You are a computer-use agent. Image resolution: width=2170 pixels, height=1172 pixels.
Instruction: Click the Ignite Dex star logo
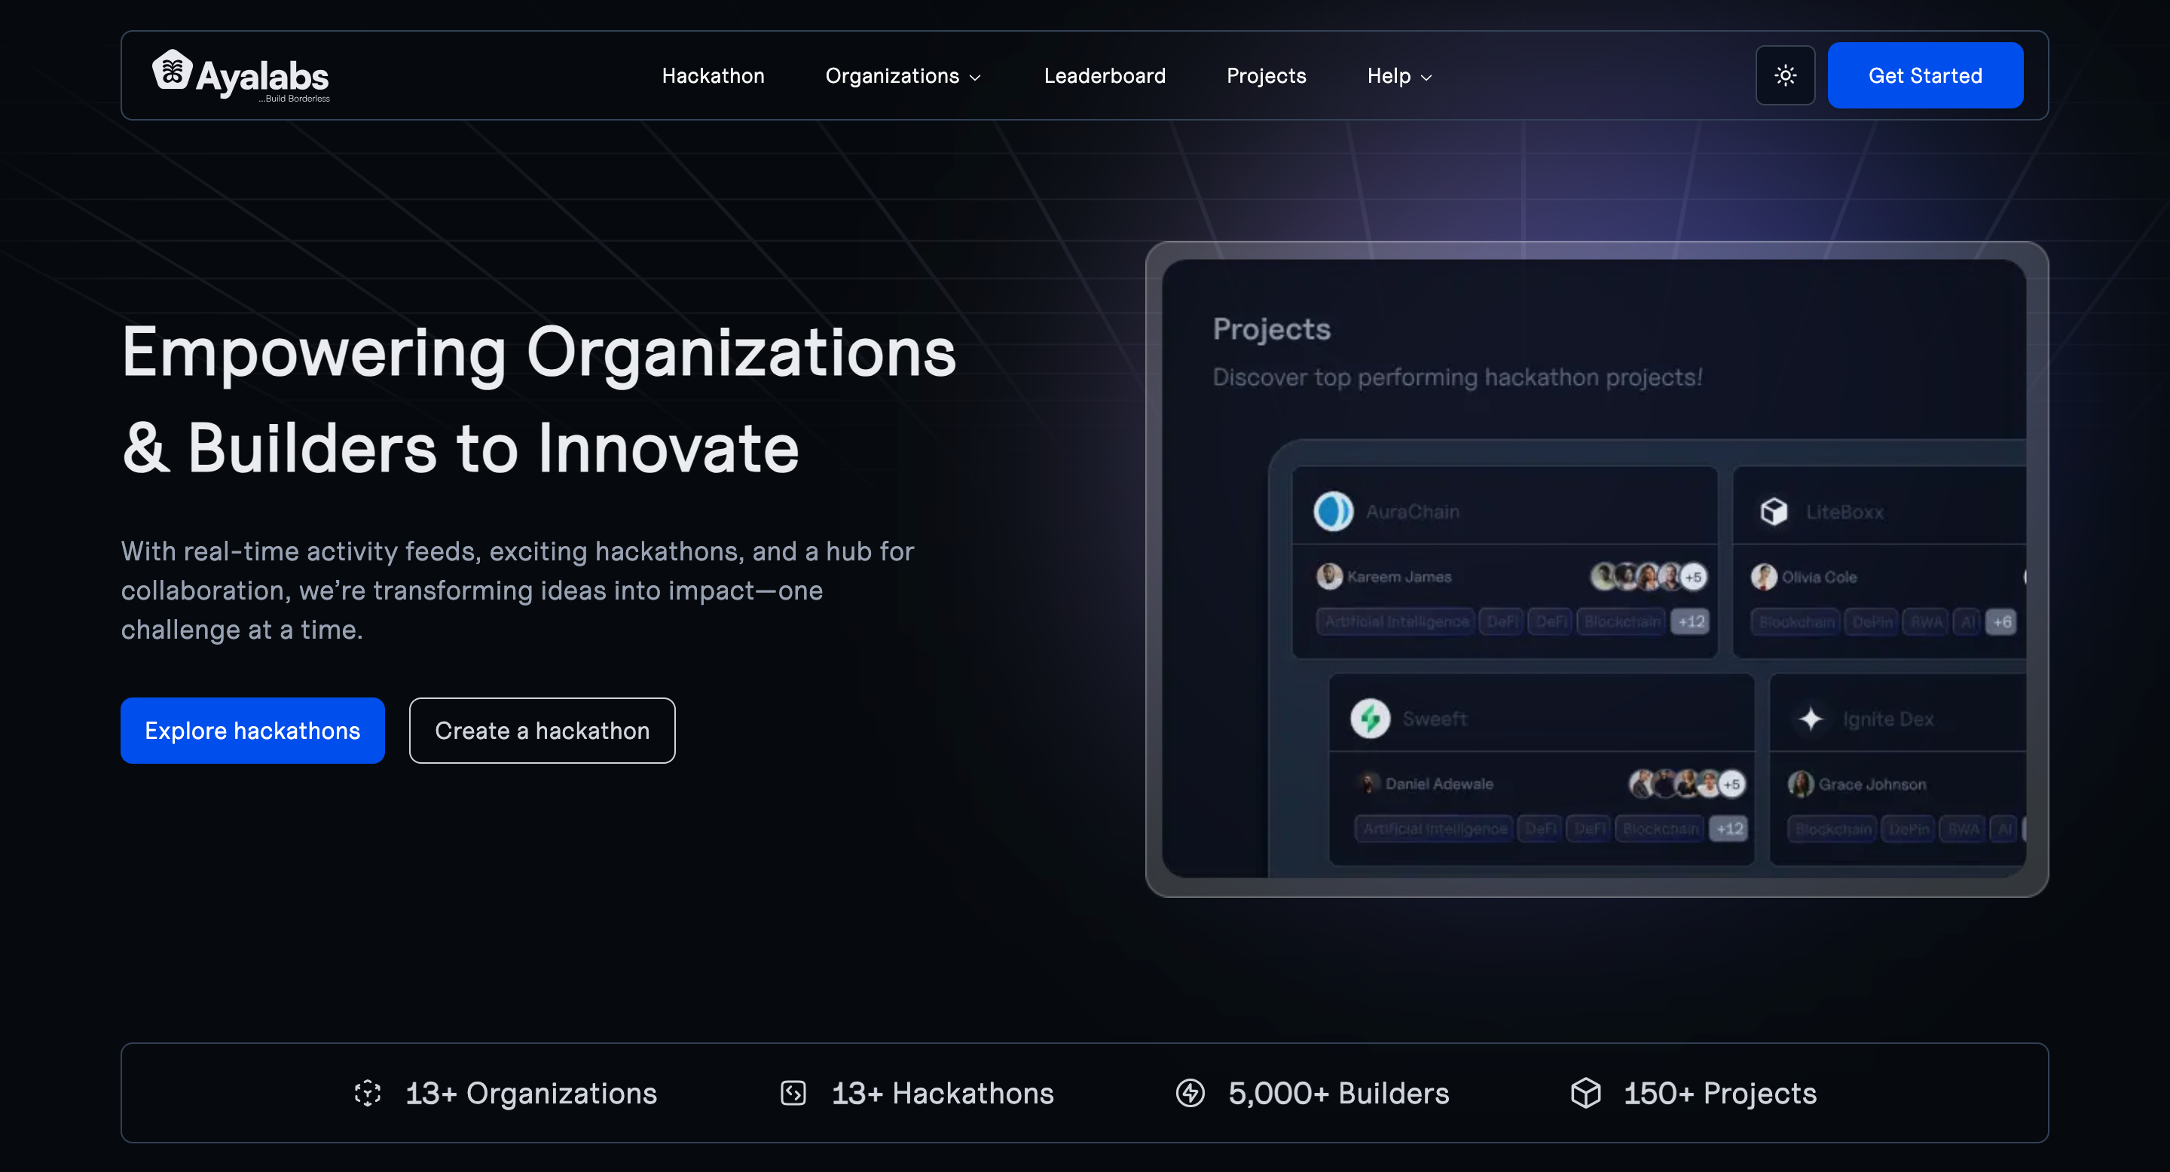coord(1811,718)
